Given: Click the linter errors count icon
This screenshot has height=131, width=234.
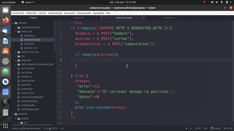Looking at the screenshot, I should tap(45, 128).
